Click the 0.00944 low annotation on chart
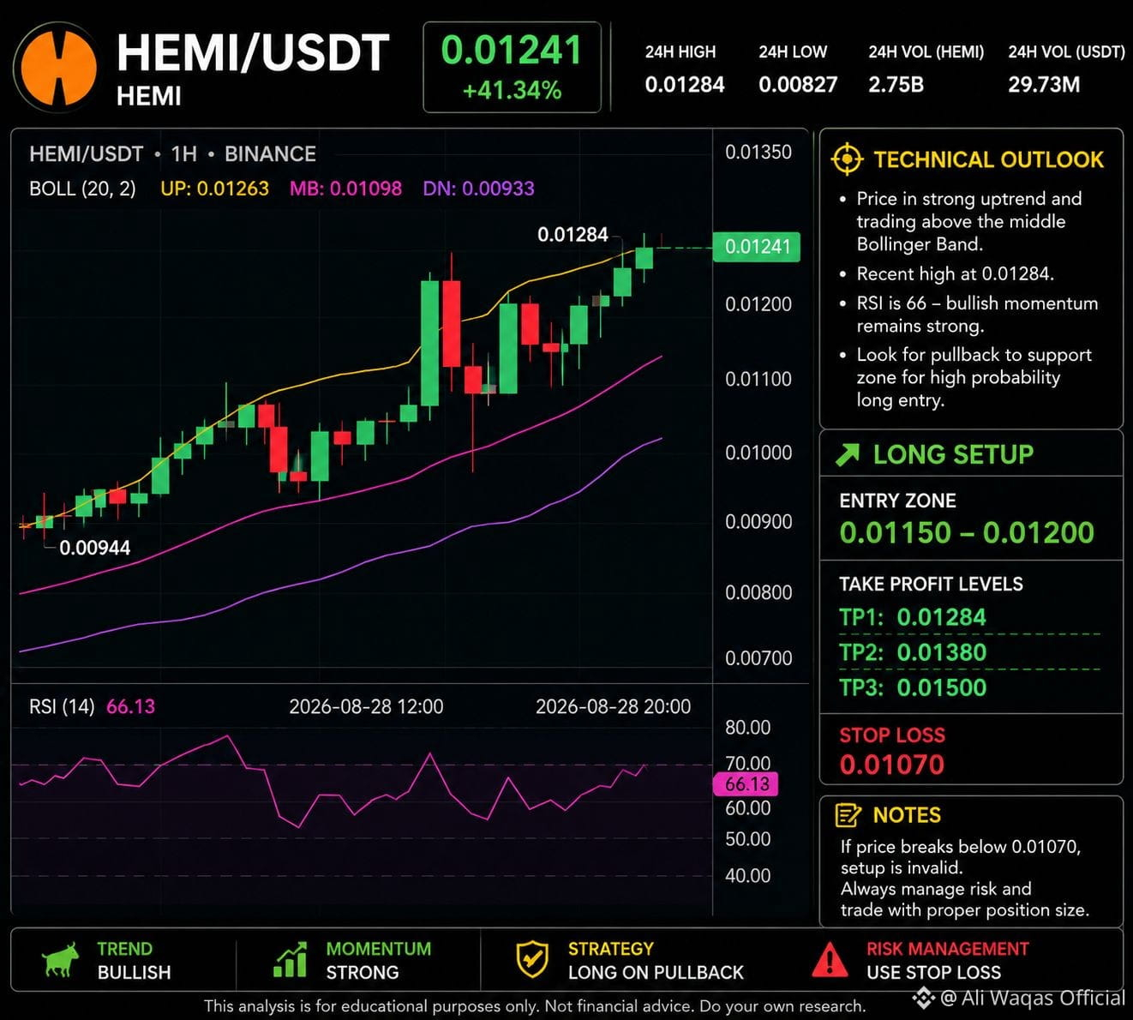1133x1020 pixels. (95, 548)
